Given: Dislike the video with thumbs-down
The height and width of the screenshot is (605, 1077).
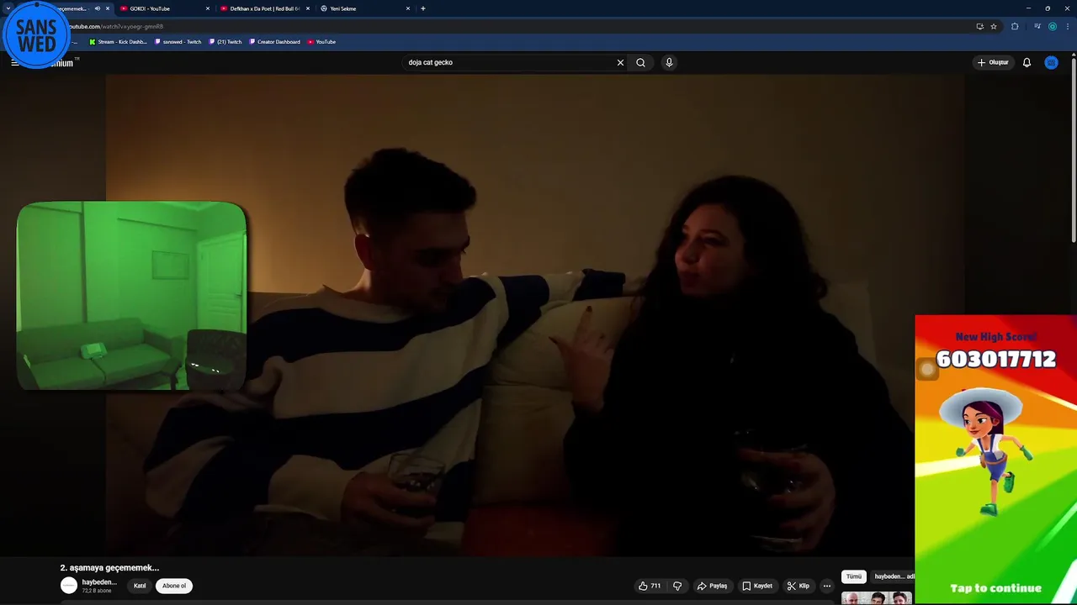Looking at the screenshot, I should [x=677, y=586].
